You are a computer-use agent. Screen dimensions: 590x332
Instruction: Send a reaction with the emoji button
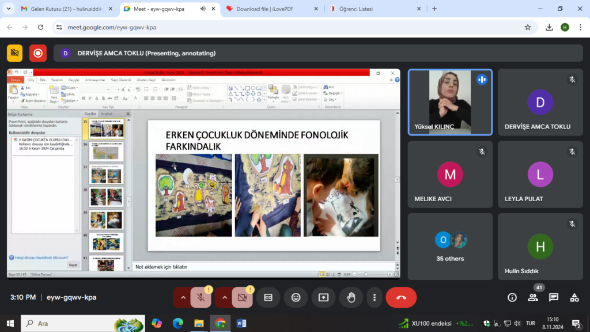tap(296, 297)
